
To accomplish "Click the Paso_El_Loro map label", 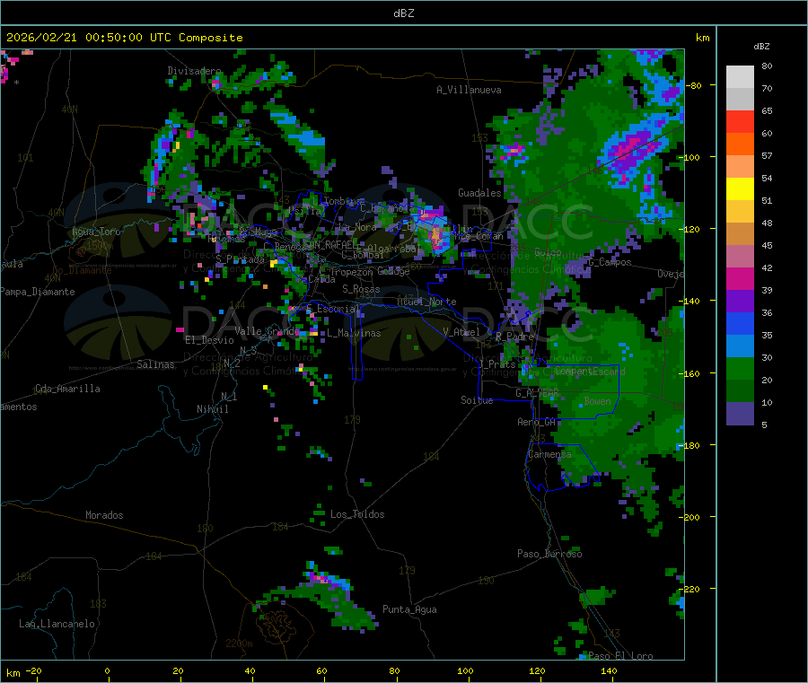I will (620, 656).
